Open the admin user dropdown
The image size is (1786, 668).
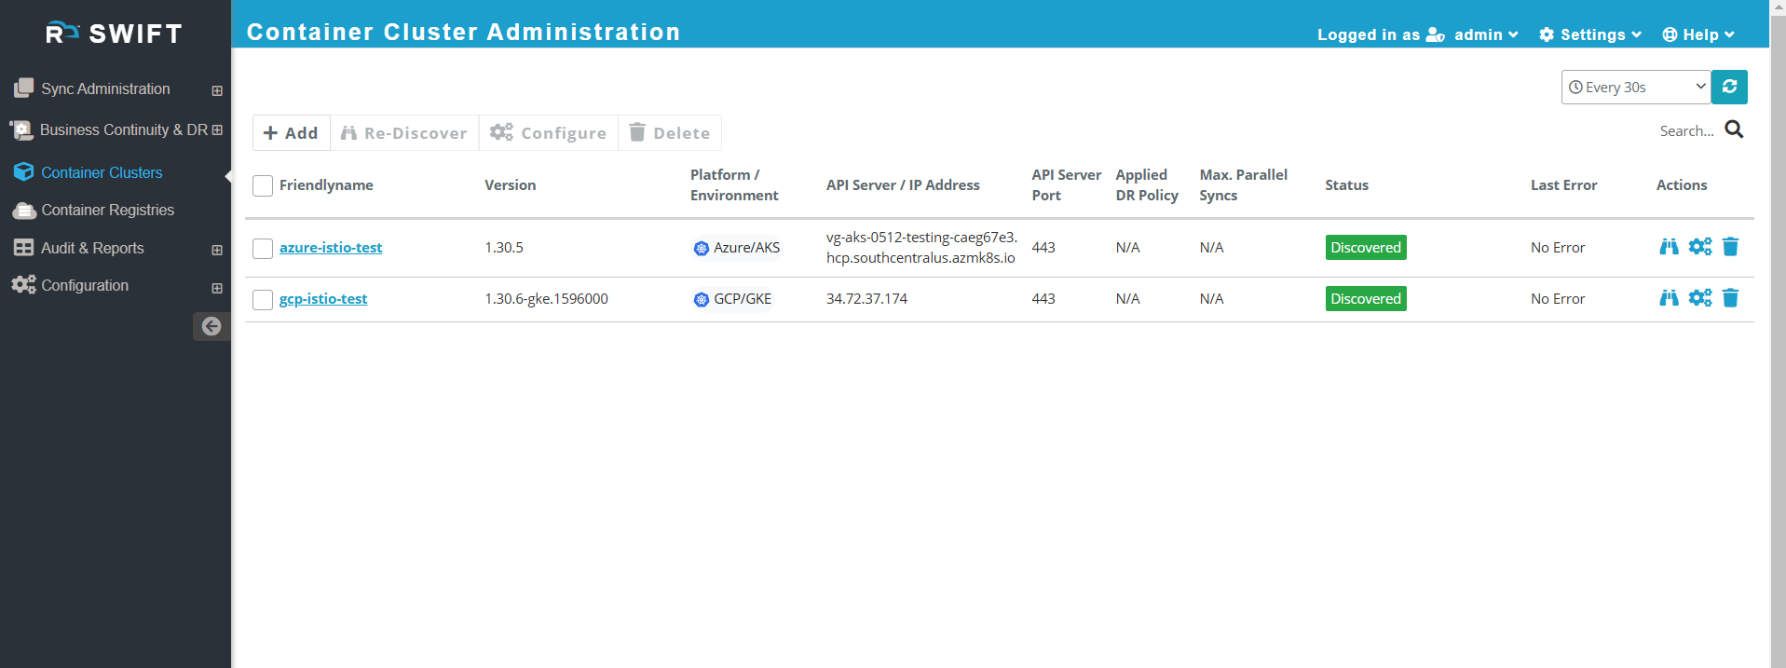tap(1486, 34)
